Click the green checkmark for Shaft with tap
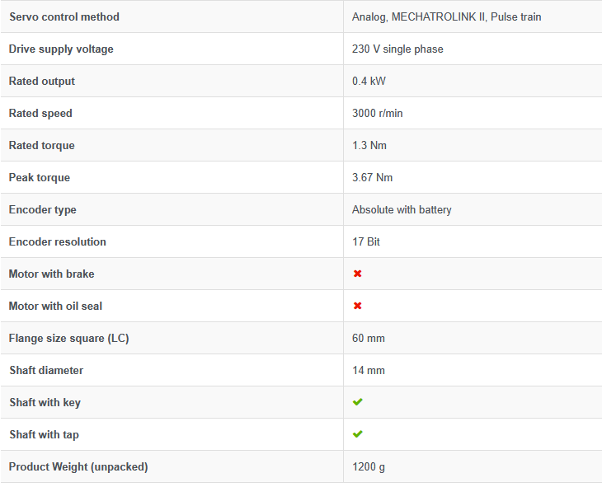Screen dimensions: 602x487 (x=357, y=434)
